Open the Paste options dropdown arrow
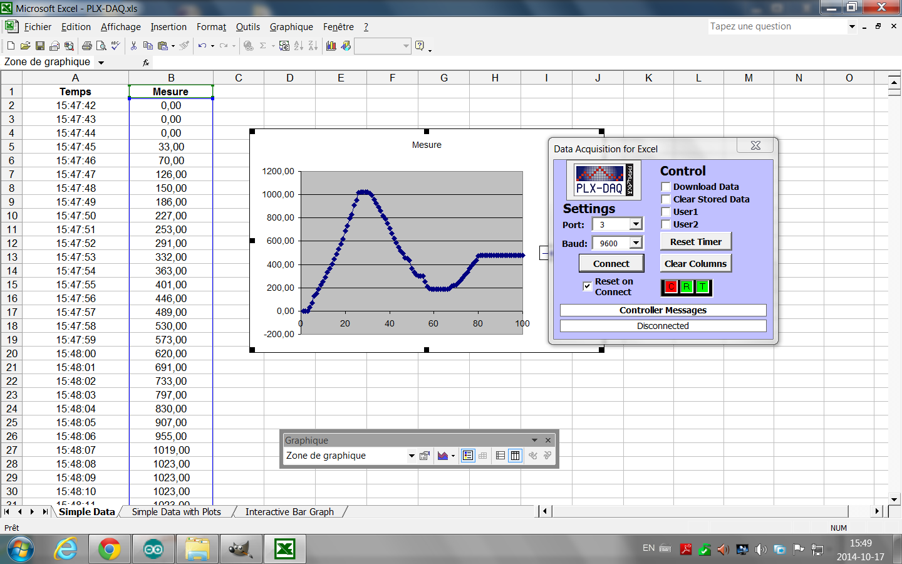The image size is (902, 564). 174,46
